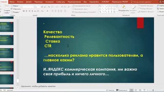The width and height of the screenshot is (164, 92).
Task: Open the Макет layout dropdown
Action: tap(15, 6)
